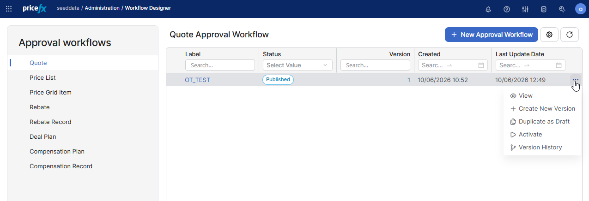The height and width of the screenshot is (201, 589).
Task: Focus the Label search field
Action: pyautogui.click(x=220, y=65)
